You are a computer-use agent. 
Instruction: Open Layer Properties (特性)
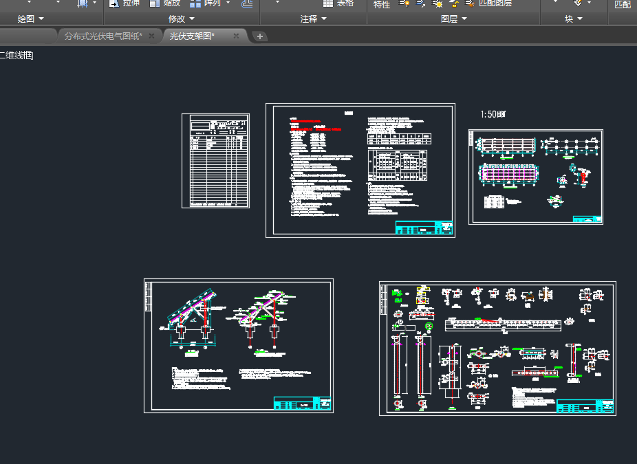pos(382,4)
